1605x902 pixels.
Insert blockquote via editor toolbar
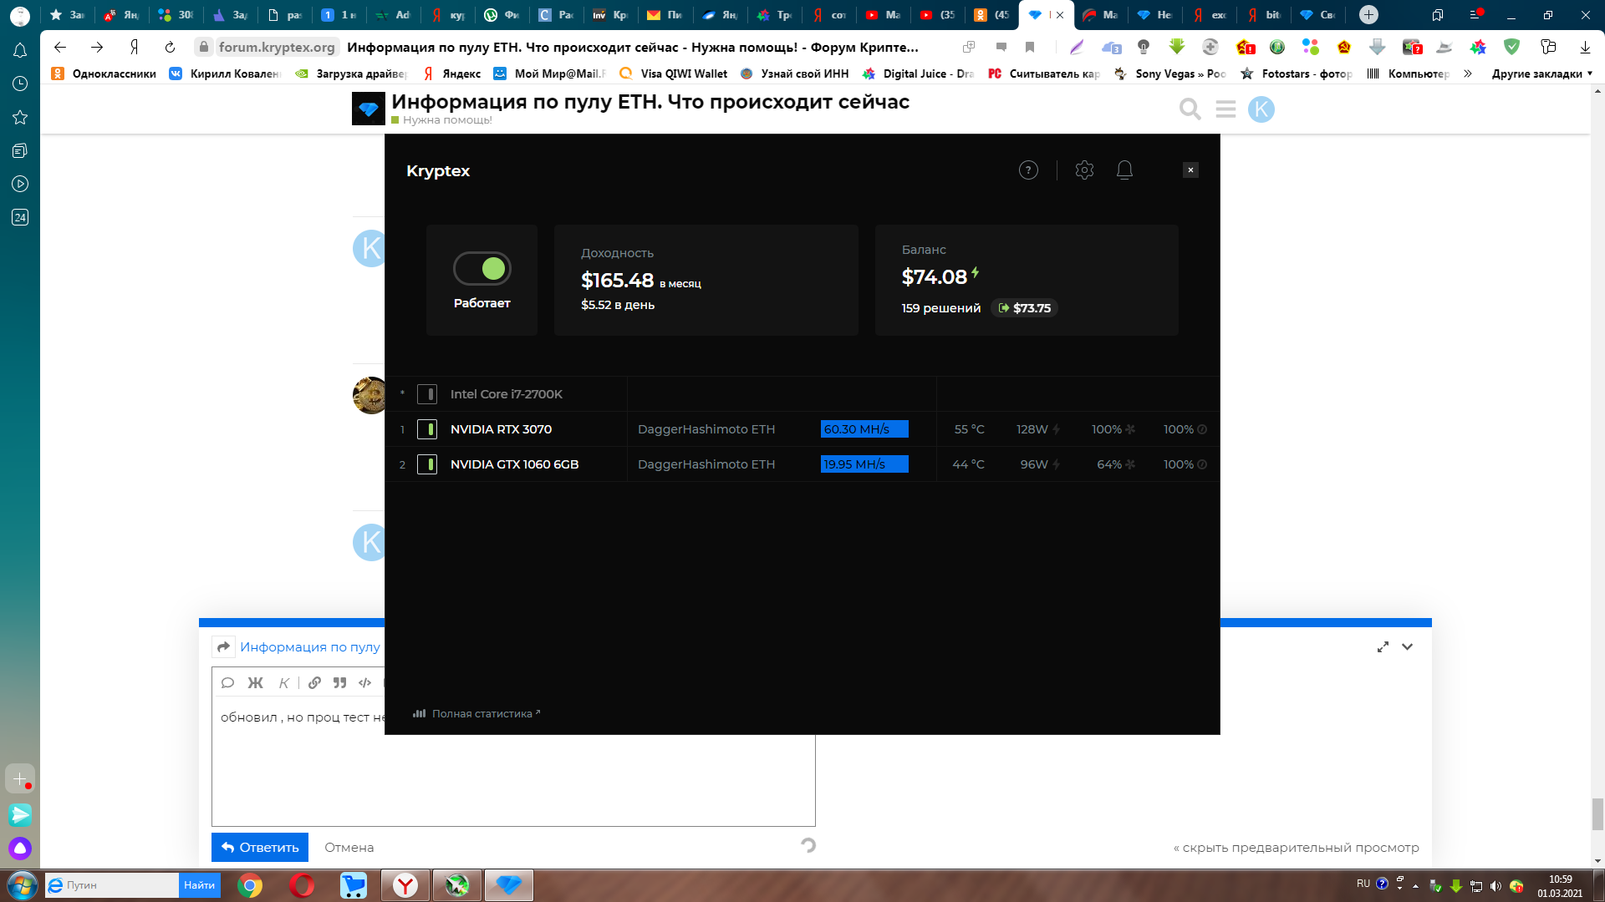coord(339,683)
